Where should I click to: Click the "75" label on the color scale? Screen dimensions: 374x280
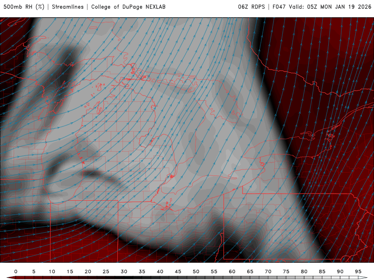286,272
